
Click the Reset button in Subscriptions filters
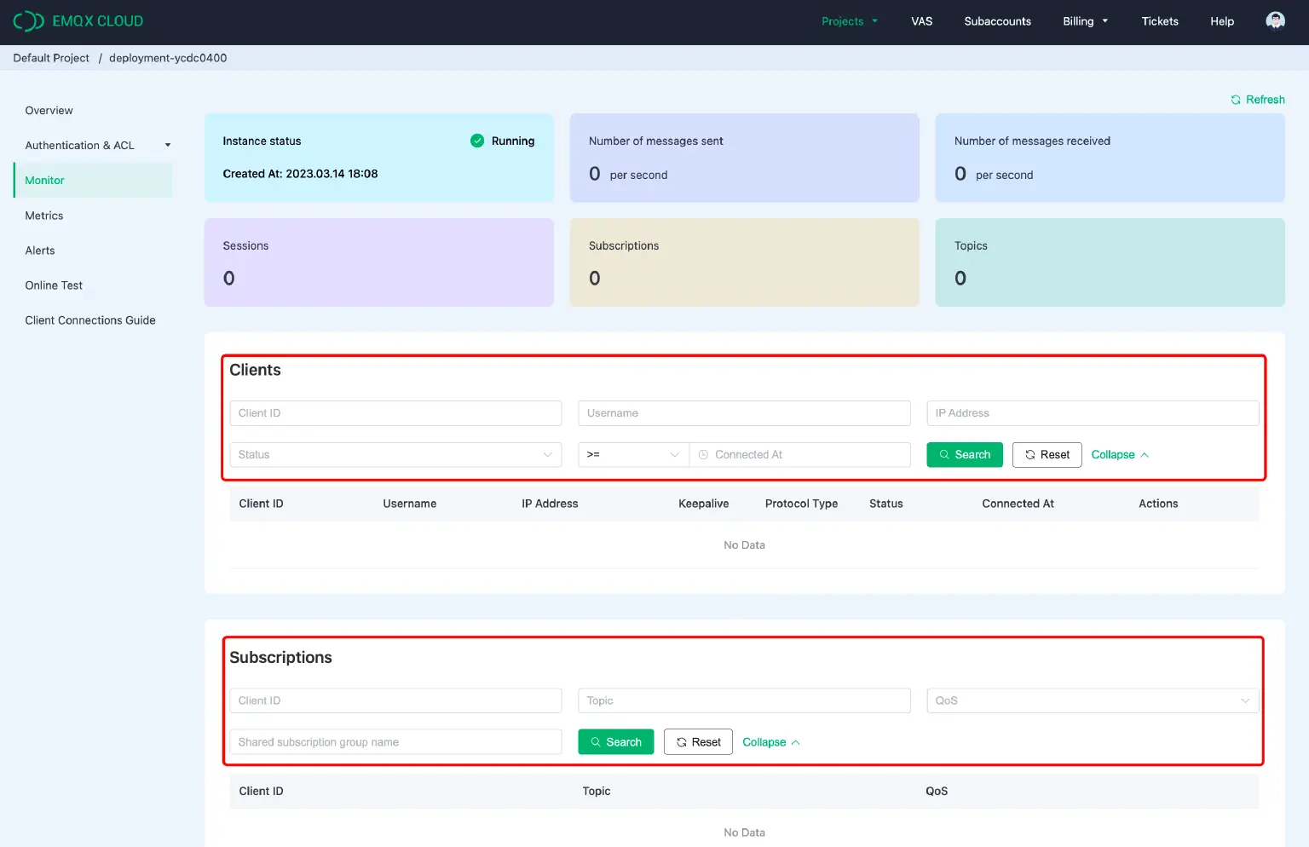pyautogui.click(x=698, y=741)
